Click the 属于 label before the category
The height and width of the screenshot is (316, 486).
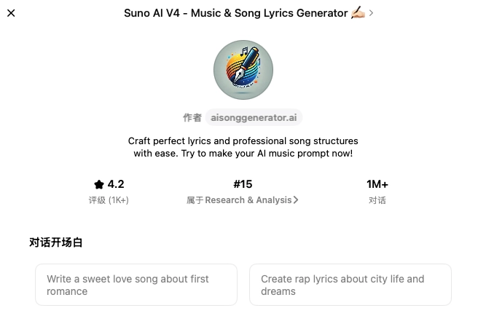coord(195,200)
